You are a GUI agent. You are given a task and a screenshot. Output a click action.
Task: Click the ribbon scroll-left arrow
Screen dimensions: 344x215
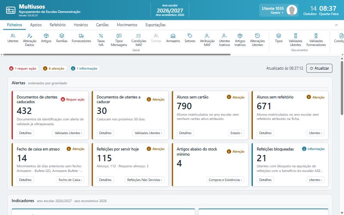click(1, 55)
